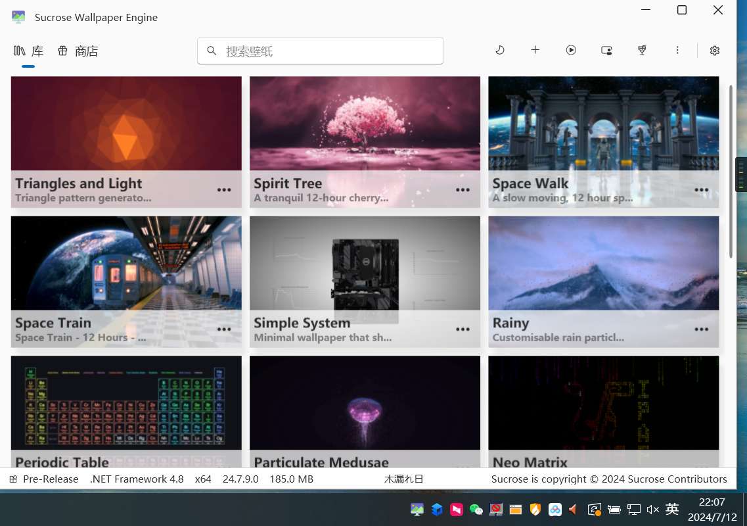Toggle dark theme with the moon icon
This screenshot has height=526, width=747.
pyautogui.click(x=500, y=50)
